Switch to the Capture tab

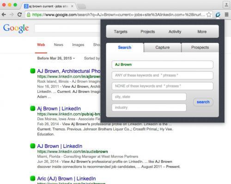(x=163, y=48)
